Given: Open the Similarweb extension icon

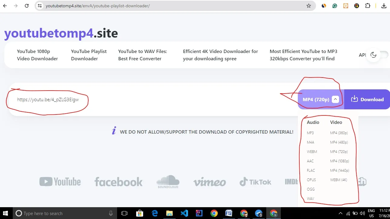Looking at the screenshot, I should (x=324, y=6).
